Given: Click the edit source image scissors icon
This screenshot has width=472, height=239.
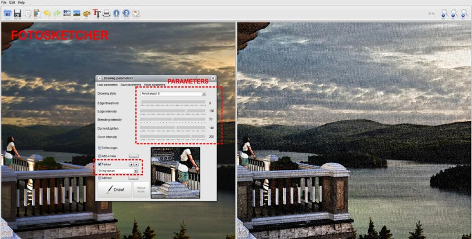Looking at the screenshot, I should (67, 13).
